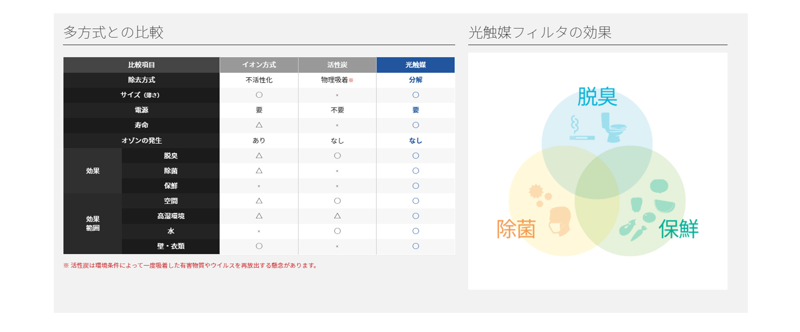800x332 pixels.
Task: Click the orange 除菌 label in diagram
Action: [516, 229]
